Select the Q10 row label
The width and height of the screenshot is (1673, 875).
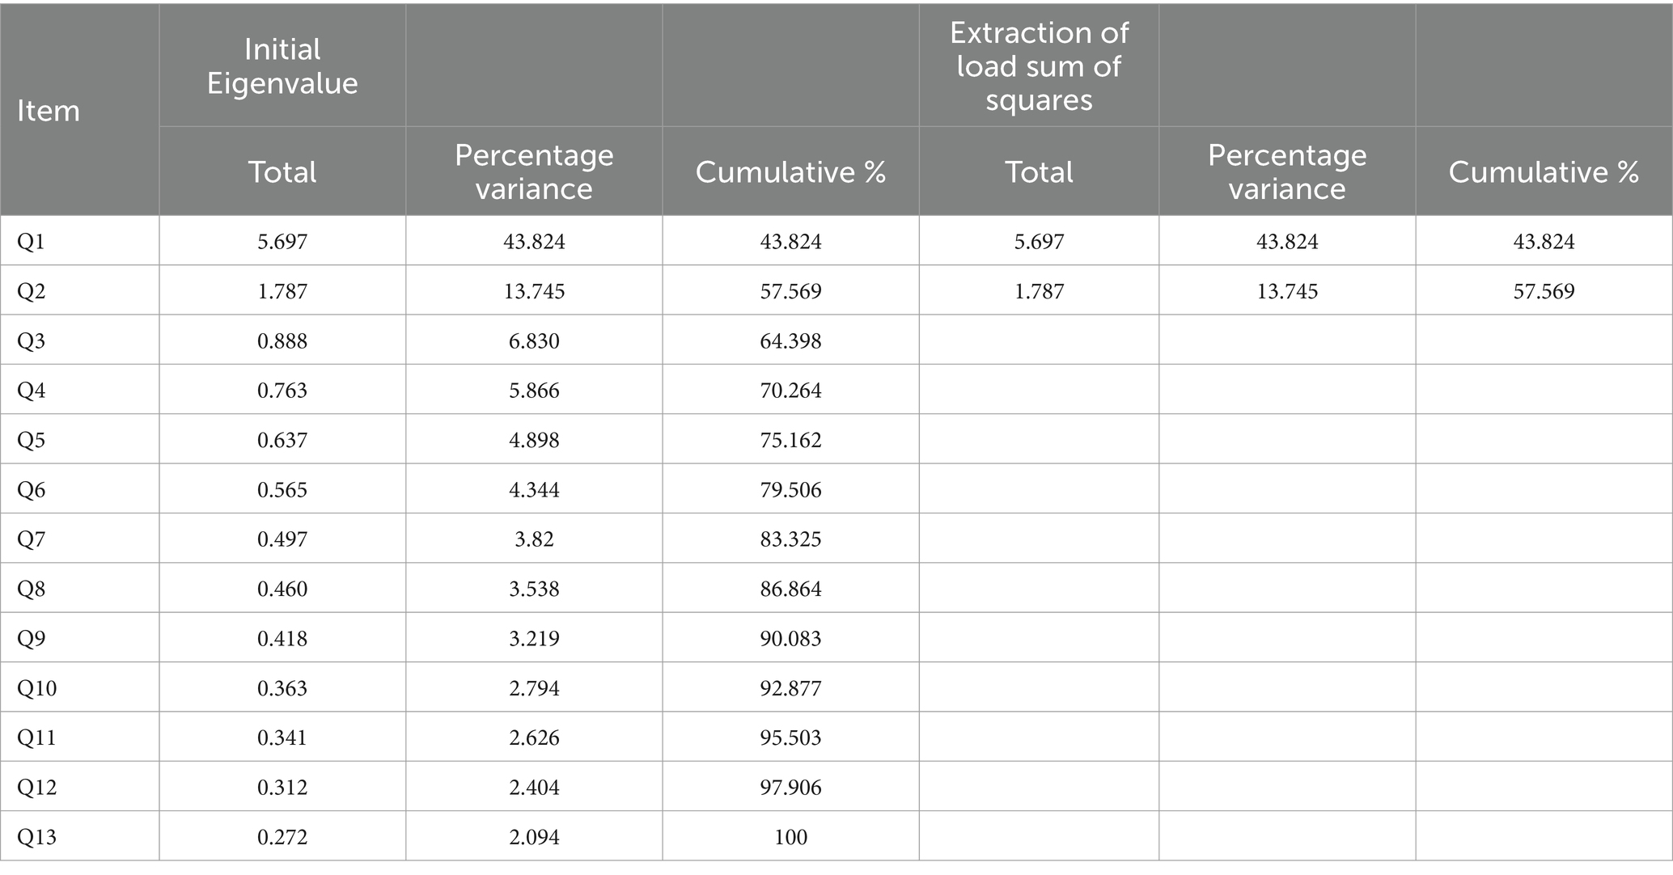pyautogui.click(x=37, y=688)
